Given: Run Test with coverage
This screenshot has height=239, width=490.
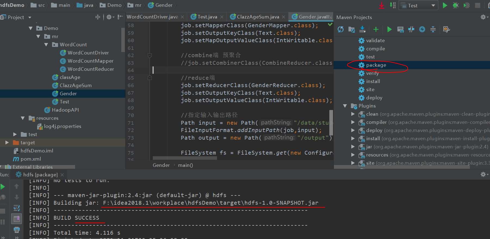Looking at the screenshot, I should (x=467, y=5).
